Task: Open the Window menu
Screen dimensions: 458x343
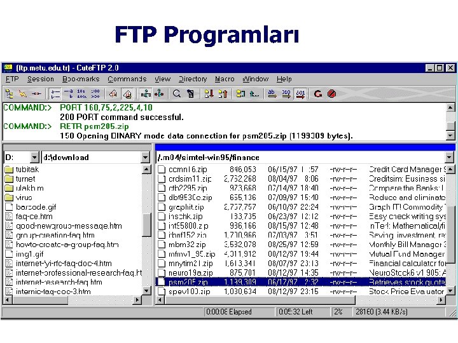Action: (x=256, y=79)
